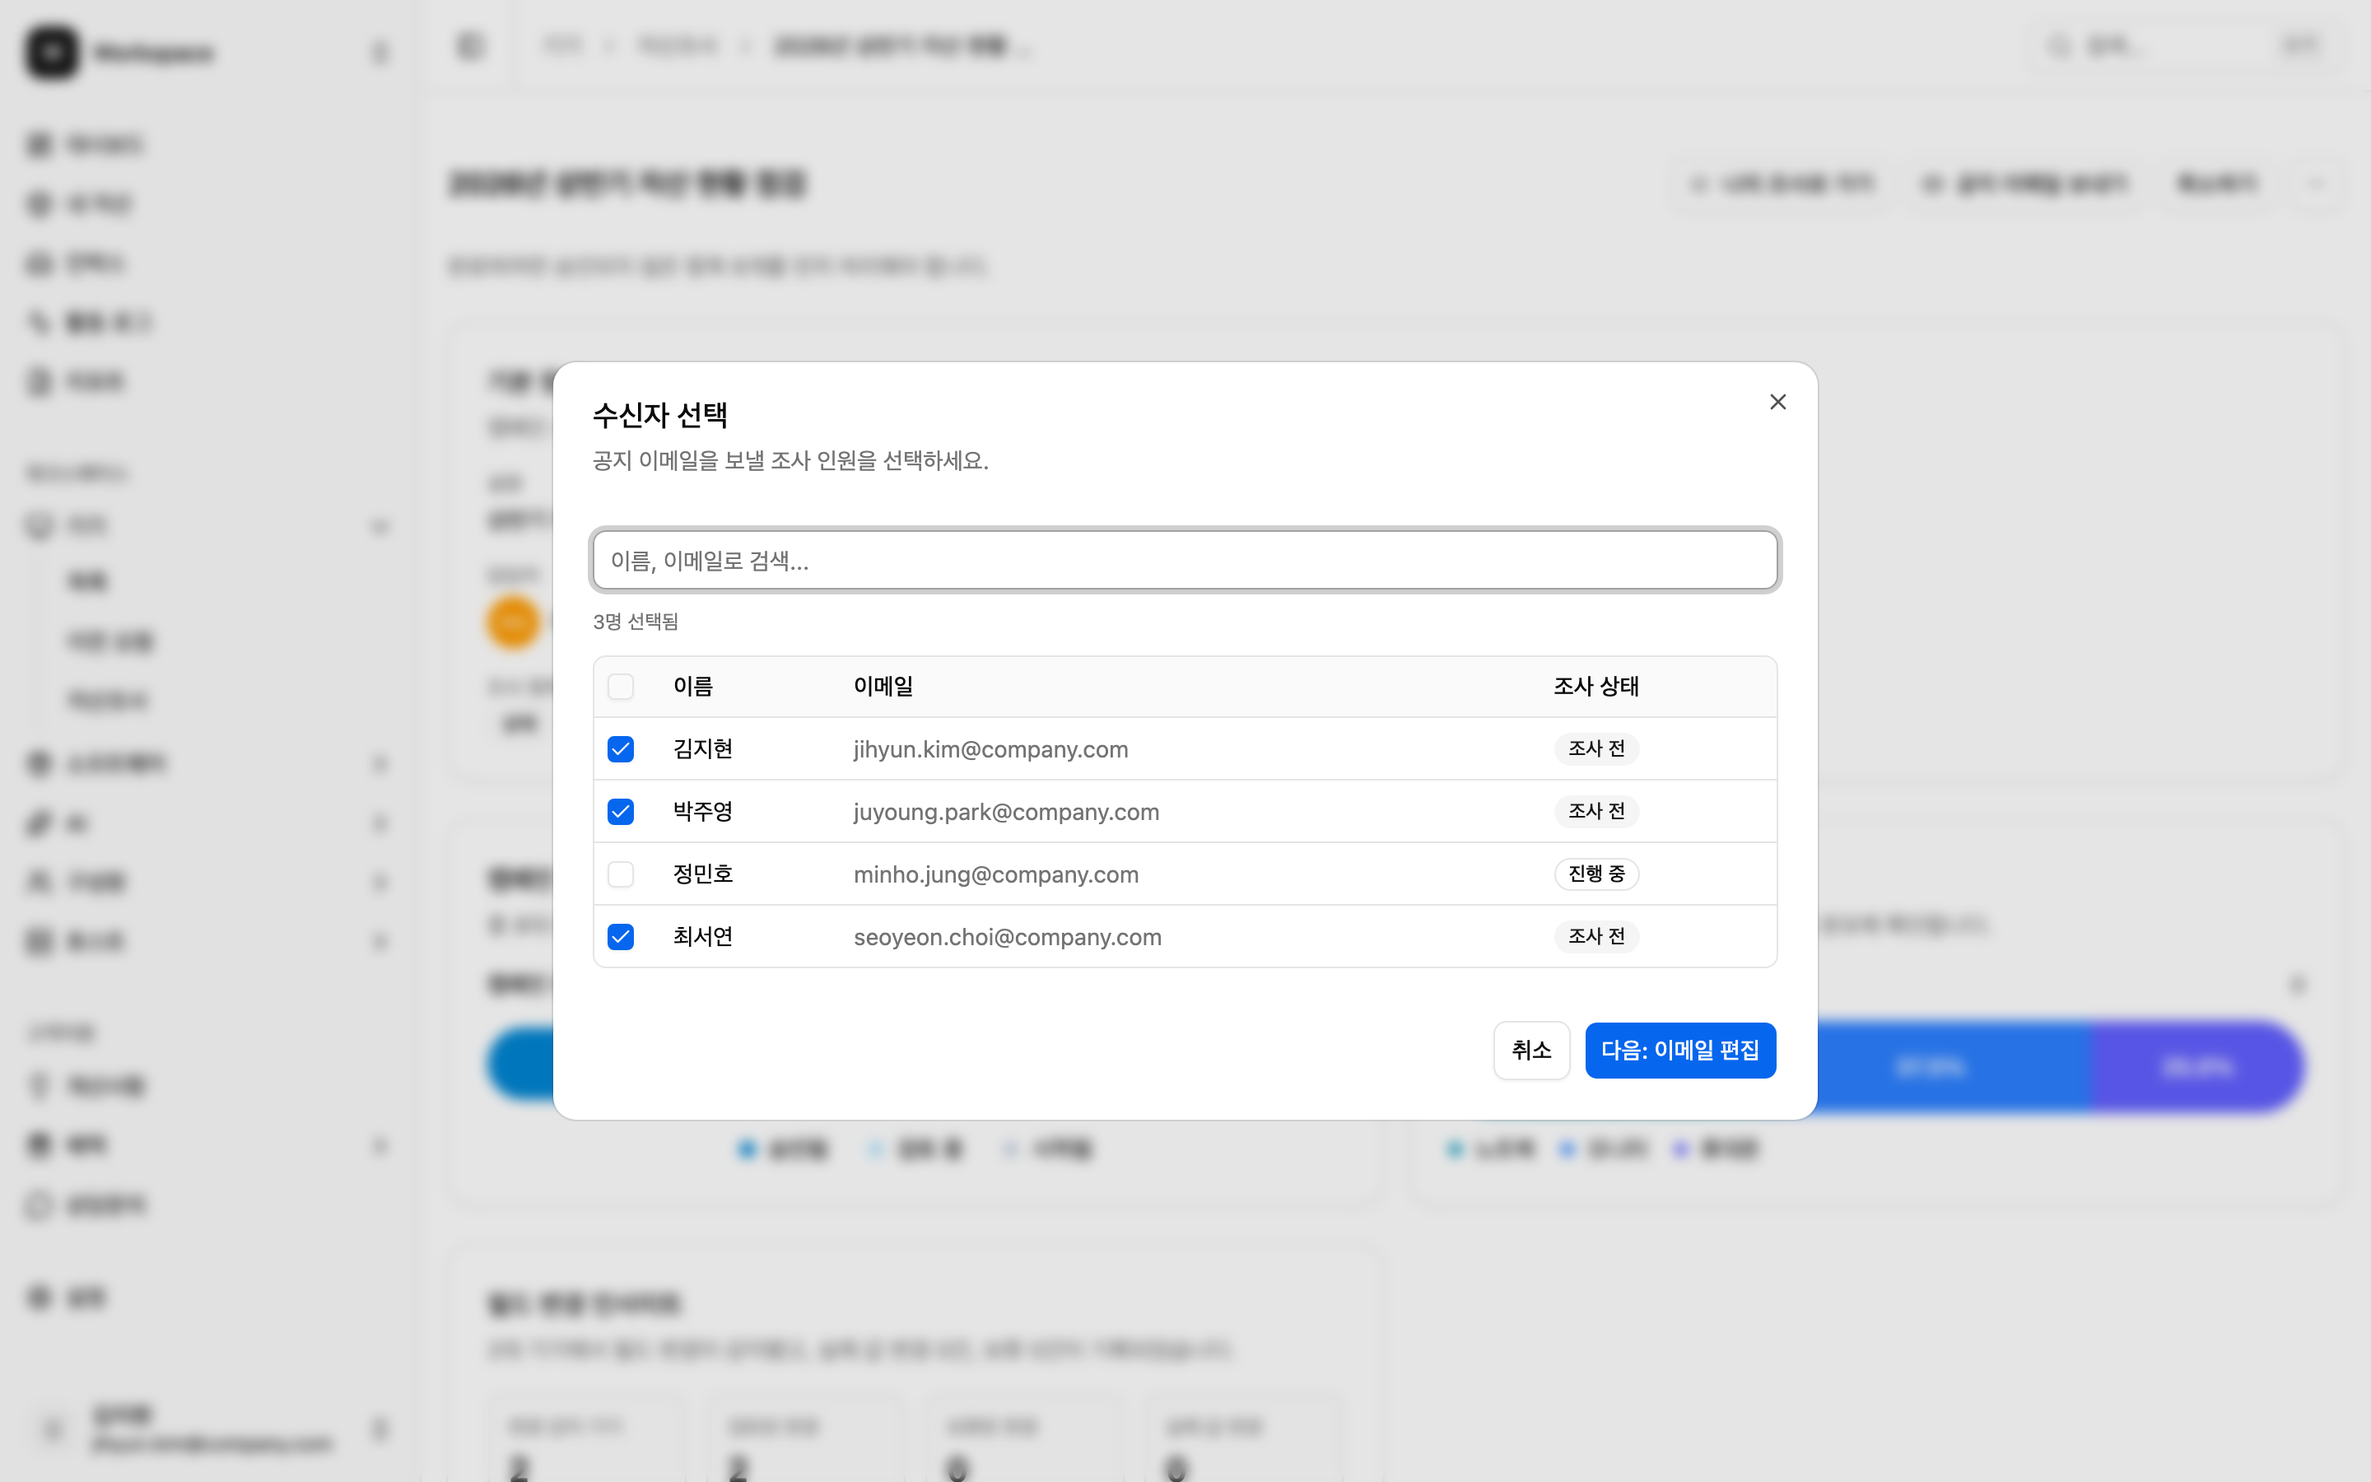Click the close X icon on recipient dialog
This screenshot has width=2371, height=1482.
(x=1777, y=401)
